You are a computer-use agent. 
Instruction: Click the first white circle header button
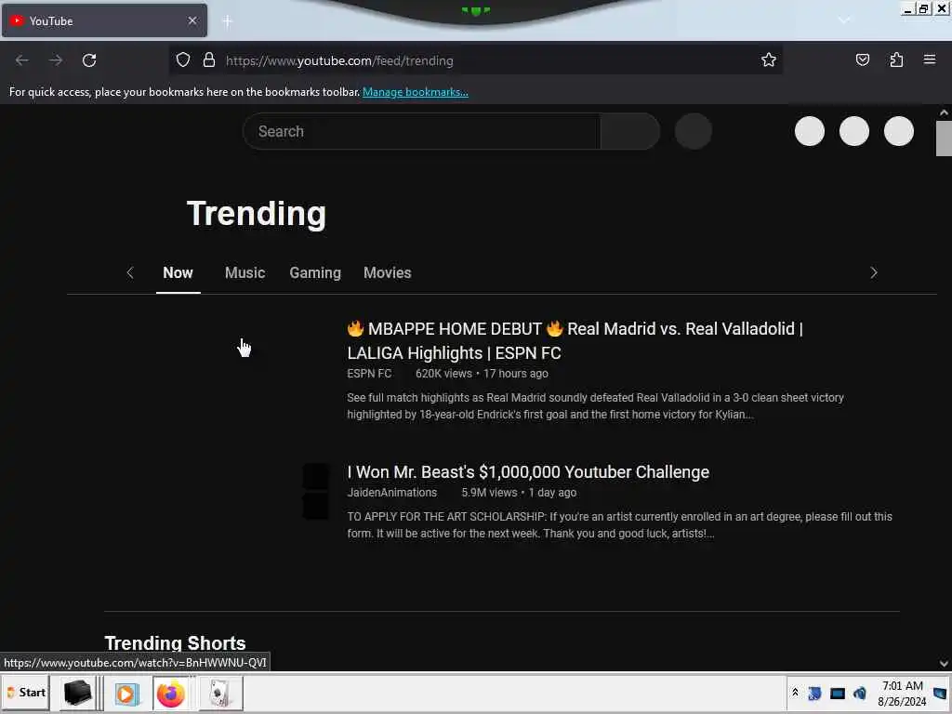click(x=810, y=131)
